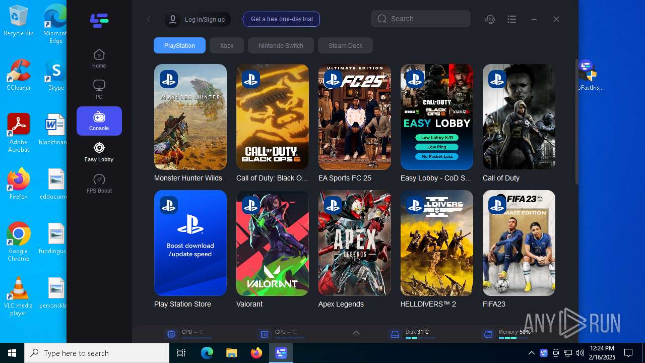The width and height of the screenshot is (645, 363).
Task: Select the Console sidebar item
Action: click(x=99, y=121)
